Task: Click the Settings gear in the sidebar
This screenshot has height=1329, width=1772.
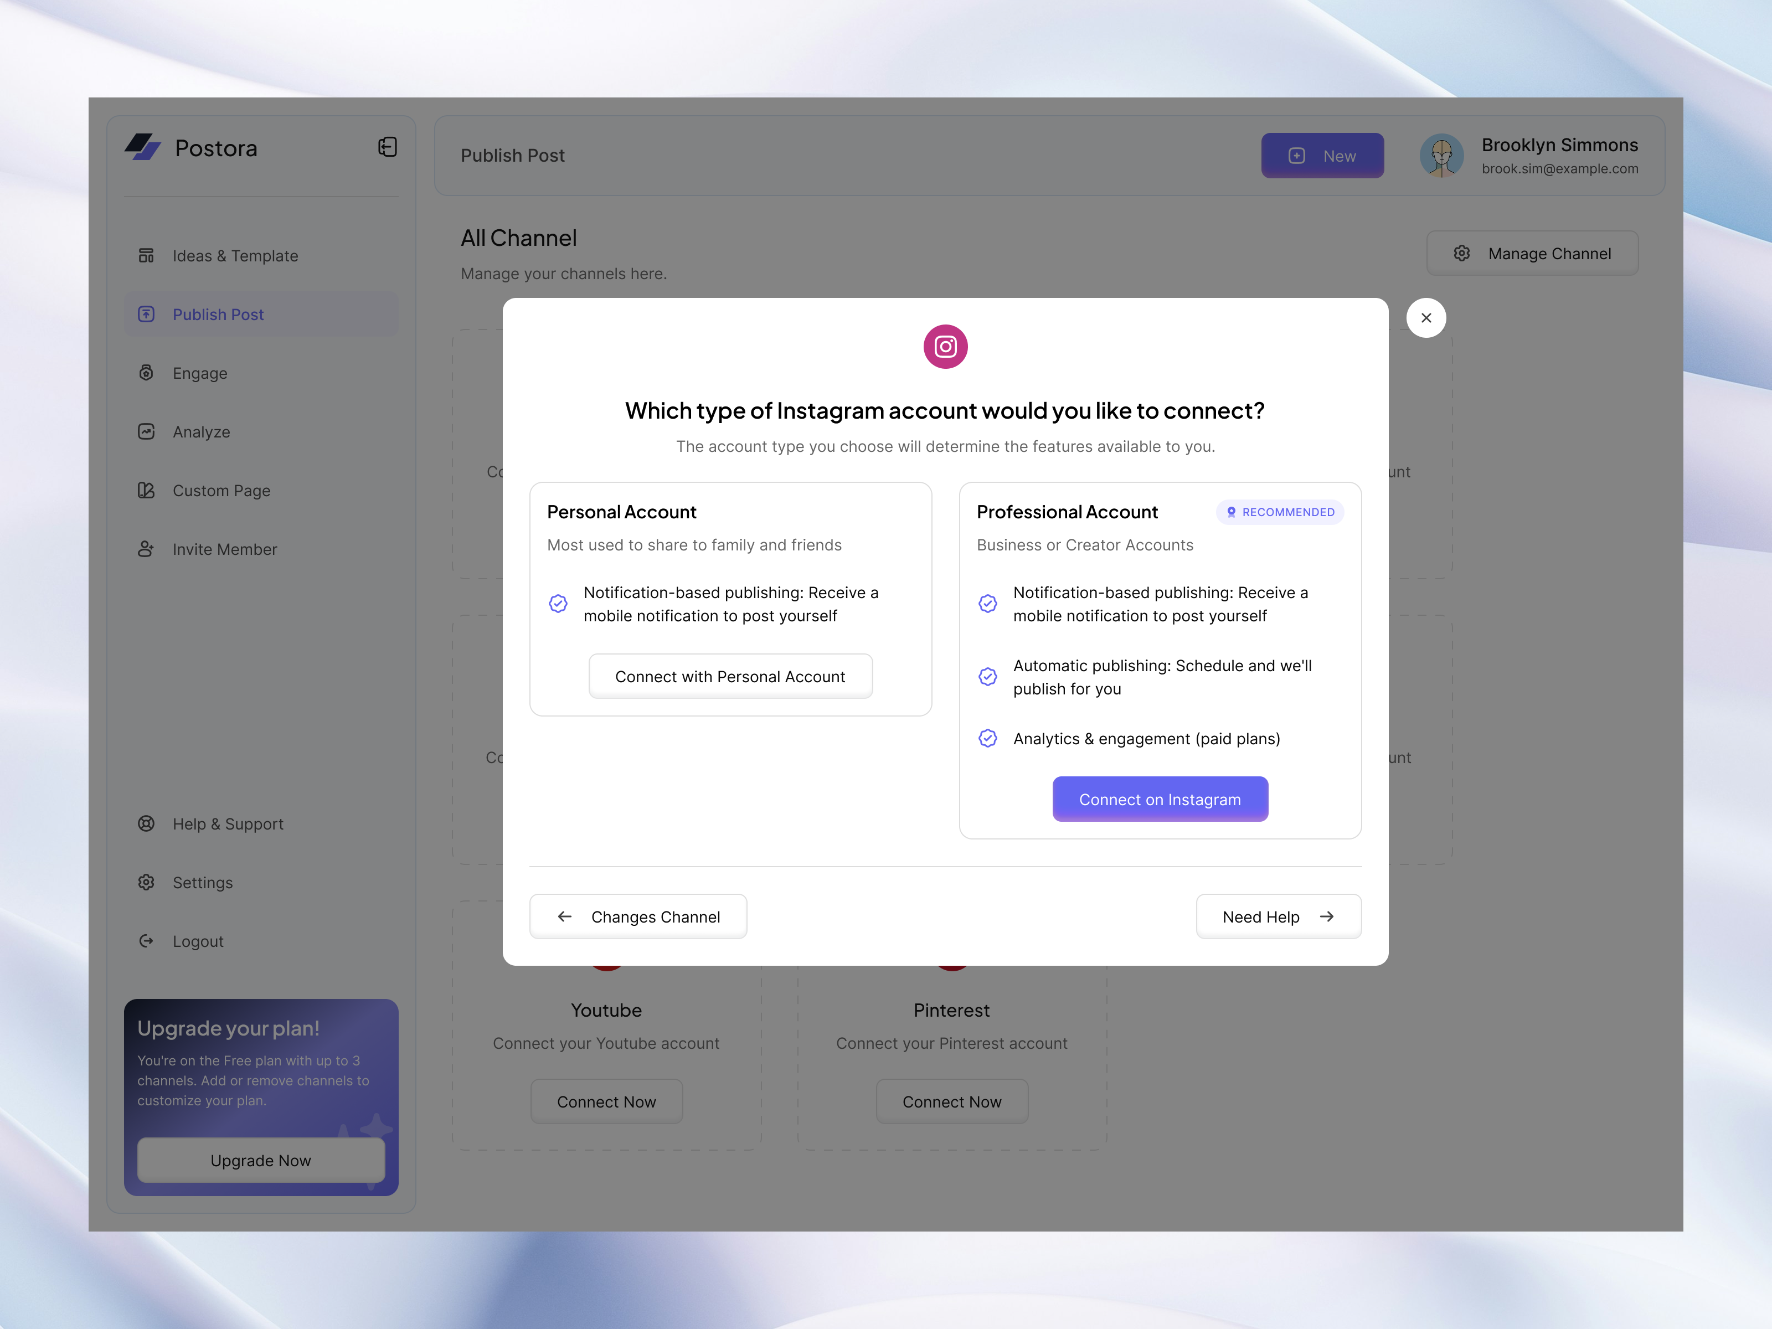Action: (147, 882)
